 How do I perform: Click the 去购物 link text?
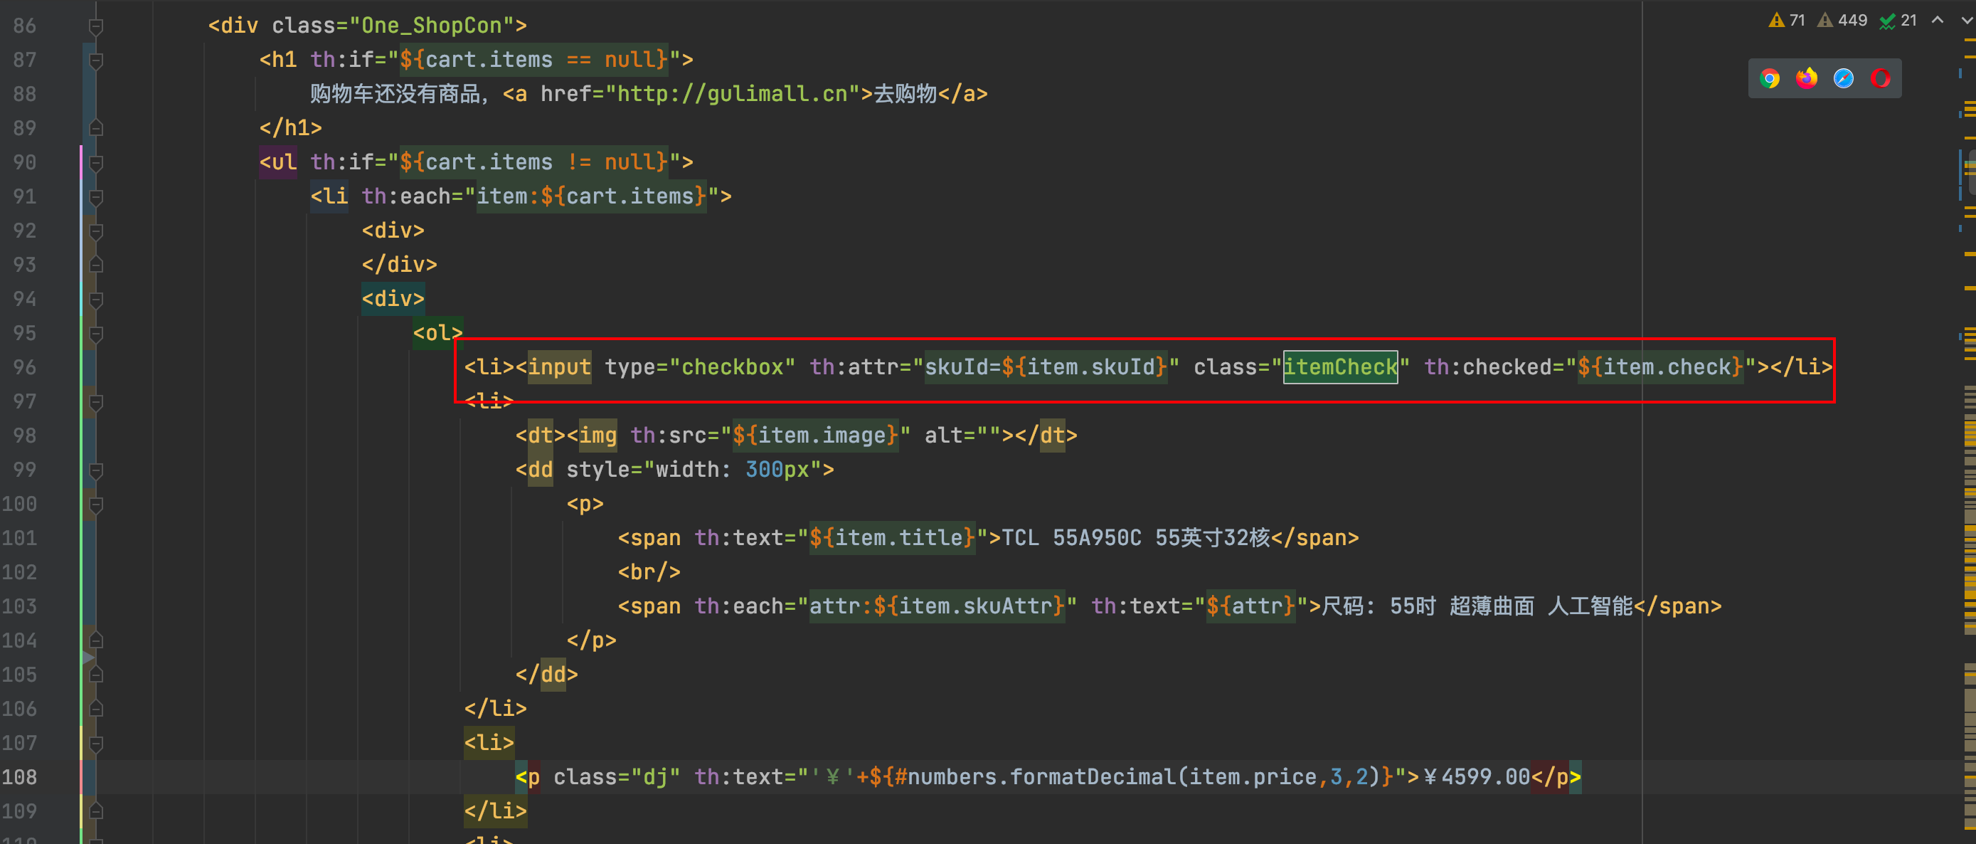(x=905, y=95)
